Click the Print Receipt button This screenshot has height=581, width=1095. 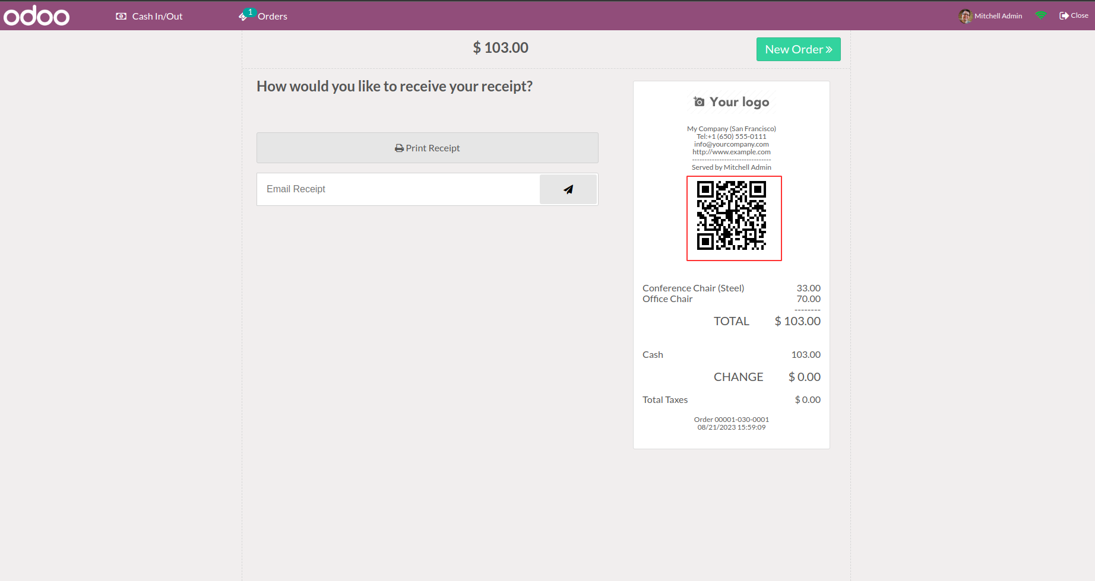coord(428,148)
